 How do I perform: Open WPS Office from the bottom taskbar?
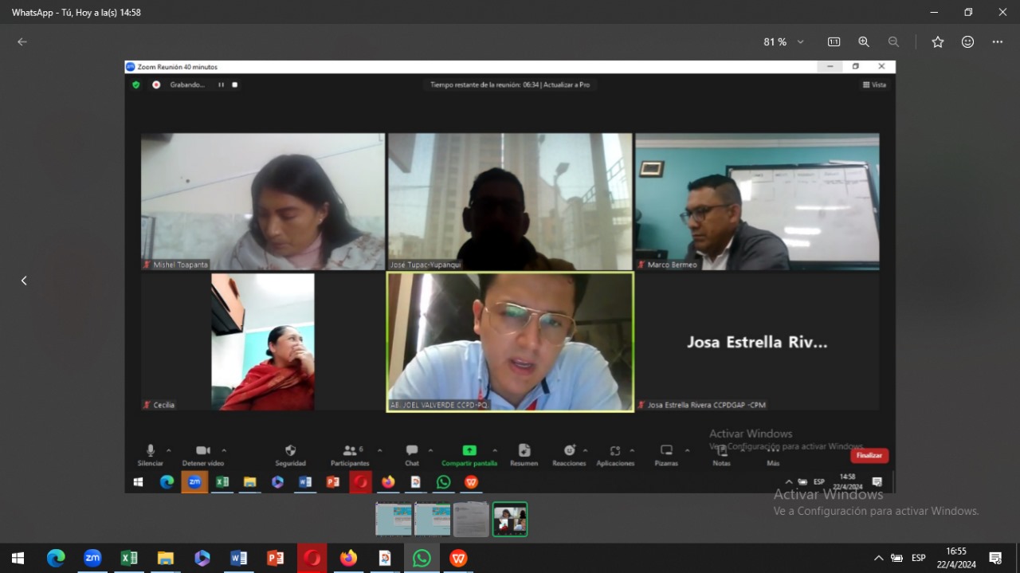[458, 558]
